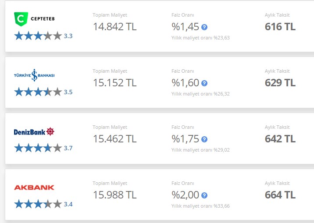The height and width of the screenshot is (223, 314).
Task: Open İş Bankası's 3.5 star rating
Action: 43,92
